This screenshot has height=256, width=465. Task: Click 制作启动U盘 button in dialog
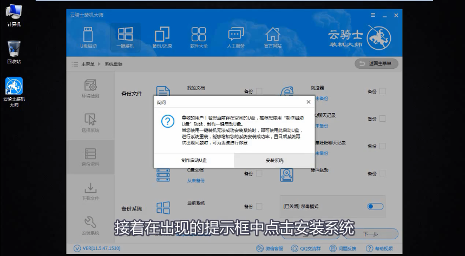point(194,161)
